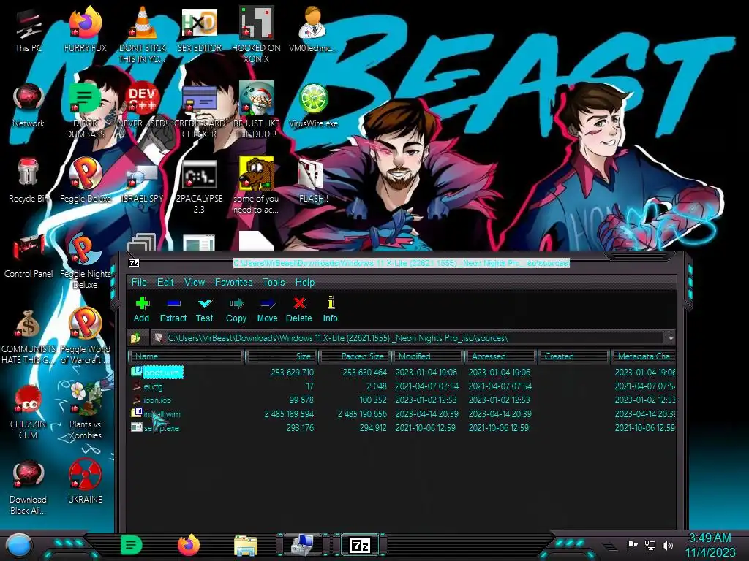Hit the red Delete toolbar icon
Viewport: 749px width, 561px height.
(299, 309)
